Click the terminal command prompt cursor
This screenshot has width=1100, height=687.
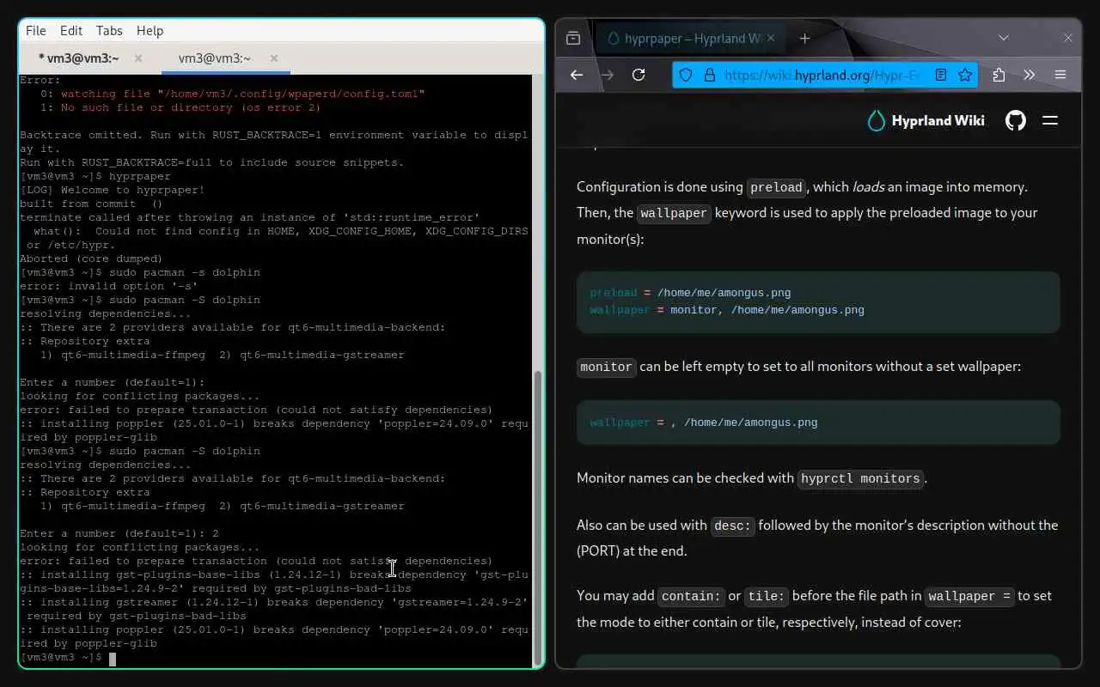coord(113,658)
